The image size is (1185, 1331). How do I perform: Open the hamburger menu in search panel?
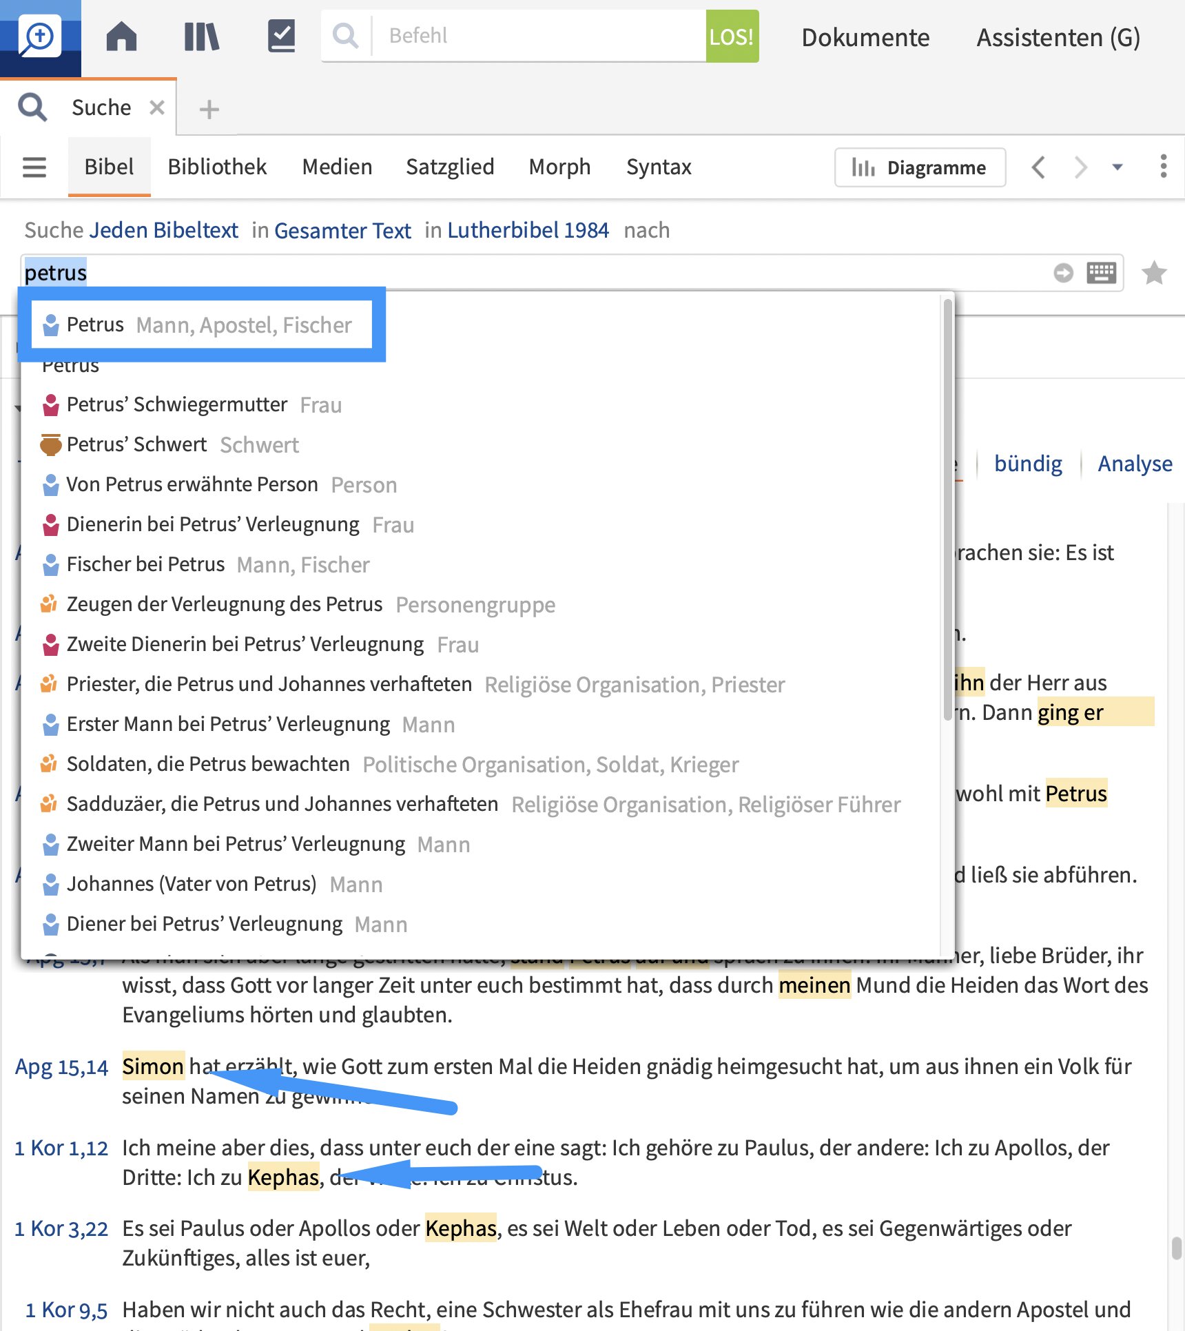(34, 167)
